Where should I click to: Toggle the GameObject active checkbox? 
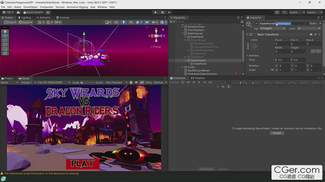(256, 24)
